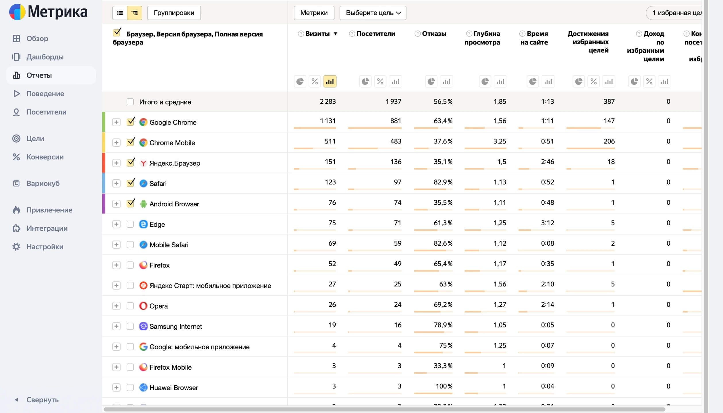This screenshot has height=413, width=723.
Task: Check the Firefox row checkbox
Action: 130,265
